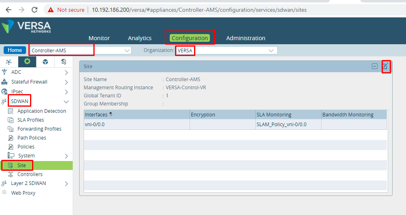Click the SDWAN menu item

pos(19,101)
